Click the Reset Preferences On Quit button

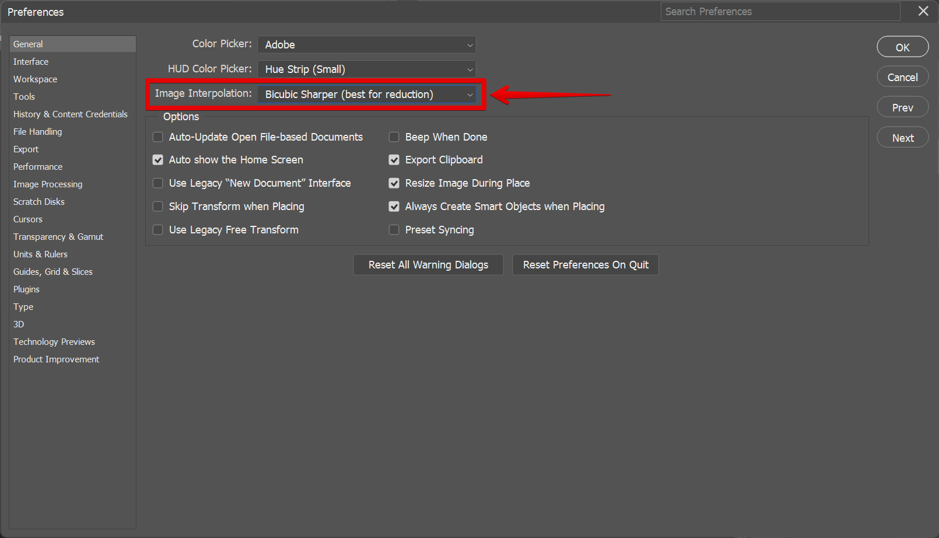point(585,264)
